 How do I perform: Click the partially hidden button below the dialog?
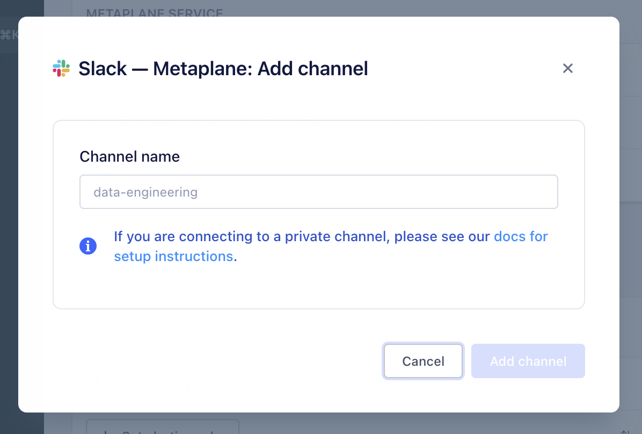point(162,428)
